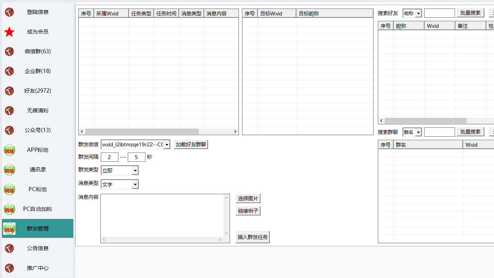Click the 选择图片 button
The width and height of the screenshot is (494, 278).
[248, 198]
